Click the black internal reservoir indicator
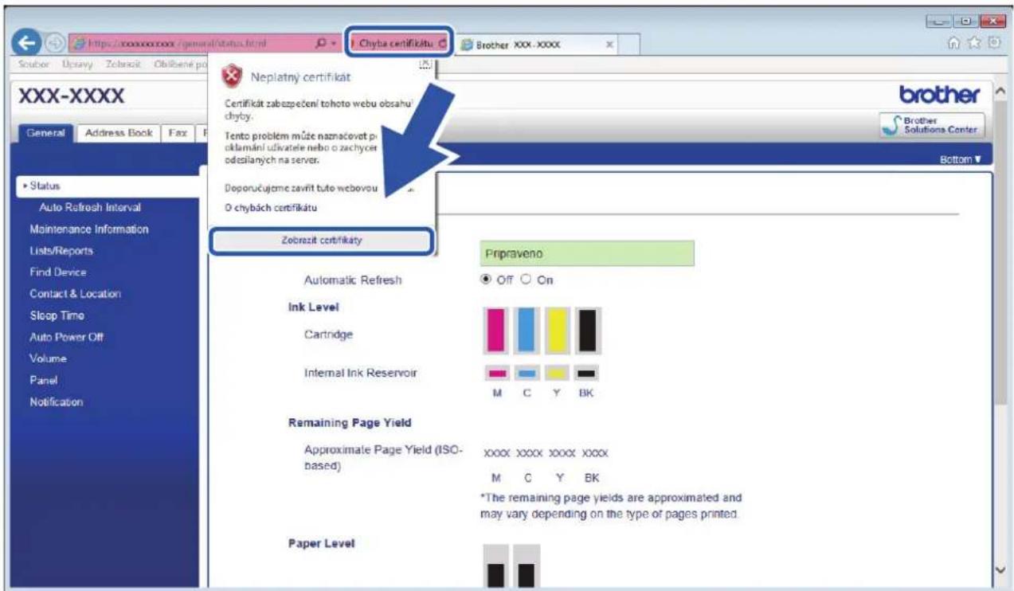 click(x=586, y=373)
